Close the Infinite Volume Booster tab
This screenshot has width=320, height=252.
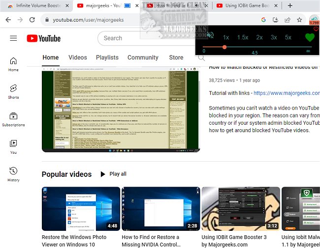67,6
